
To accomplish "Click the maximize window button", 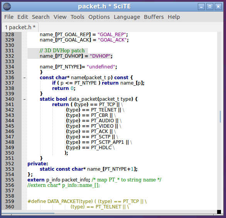I will pos(210,7).
